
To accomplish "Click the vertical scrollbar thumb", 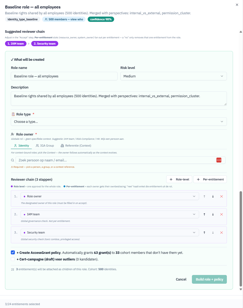I will (241, 239).
